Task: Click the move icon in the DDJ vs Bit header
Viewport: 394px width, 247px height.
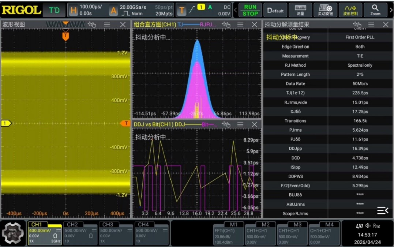Action: point(226,124)
